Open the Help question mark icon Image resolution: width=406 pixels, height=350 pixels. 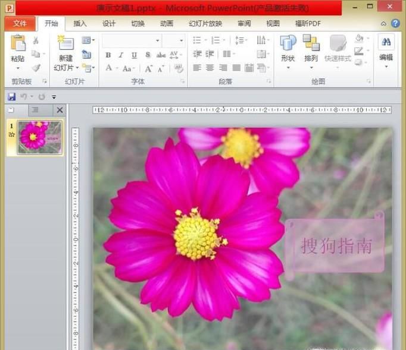[x=395, y=24]
